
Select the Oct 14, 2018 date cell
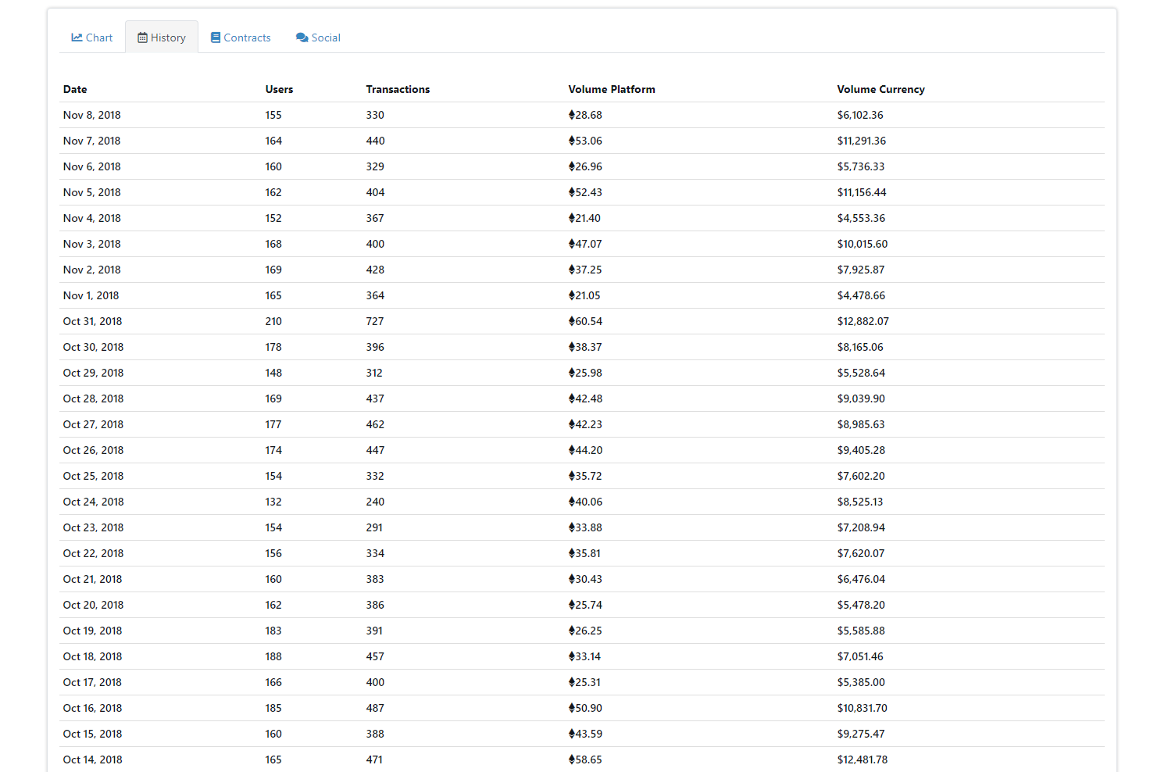coord(93,759)
